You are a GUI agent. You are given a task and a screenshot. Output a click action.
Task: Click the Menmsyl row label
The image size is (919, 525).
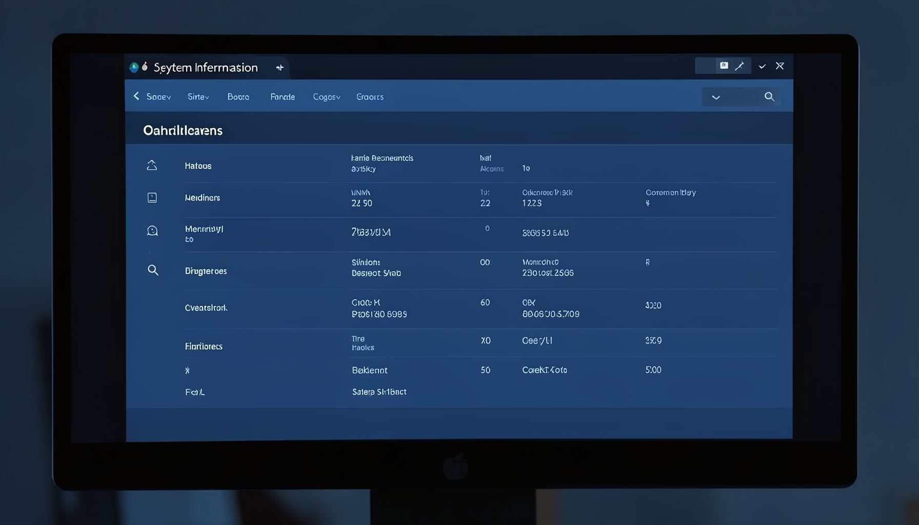(204, 229)
